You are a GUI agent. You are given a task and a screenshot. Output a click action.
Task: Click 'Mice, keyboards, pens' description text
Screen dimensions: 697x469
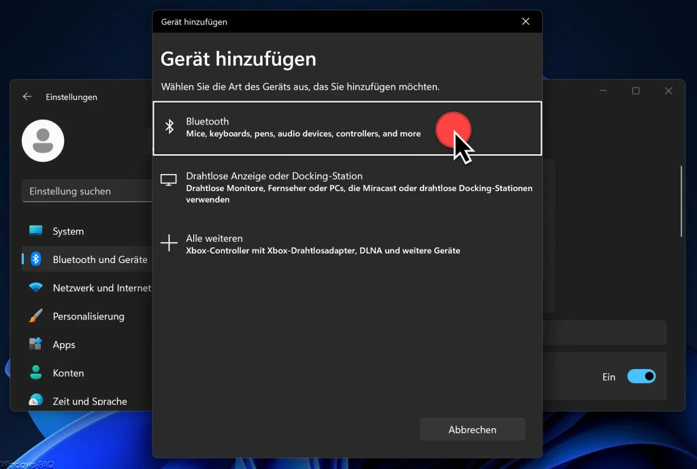(303, 133)
